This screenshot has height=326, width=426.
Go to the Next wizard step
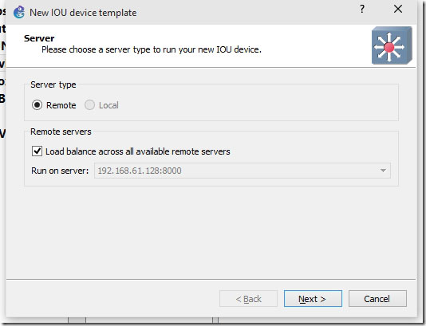coord(313,299)
